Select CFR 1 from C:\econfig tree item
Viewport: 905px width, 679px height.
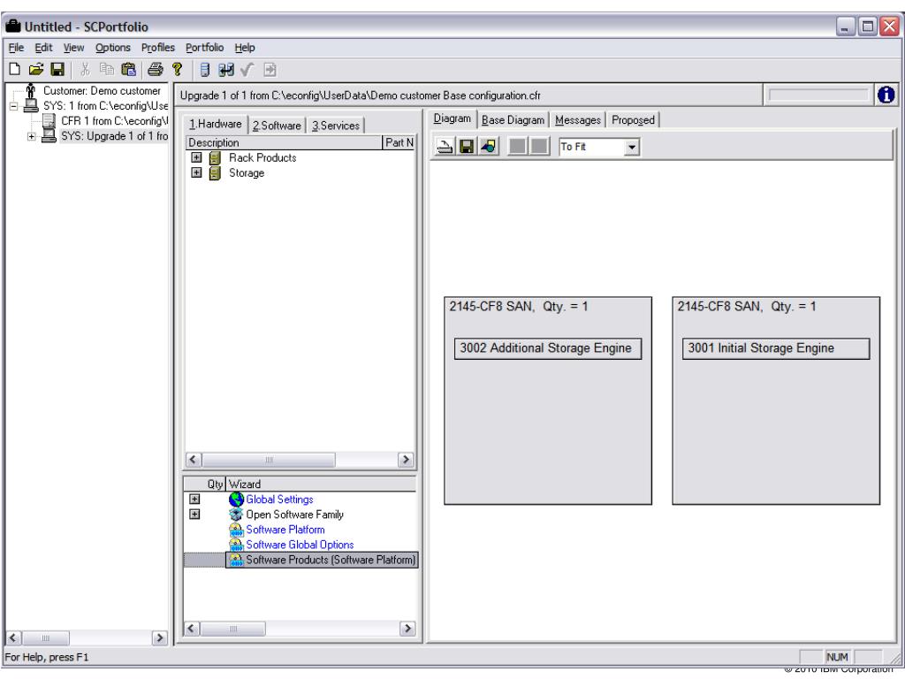tap(114, 121)
